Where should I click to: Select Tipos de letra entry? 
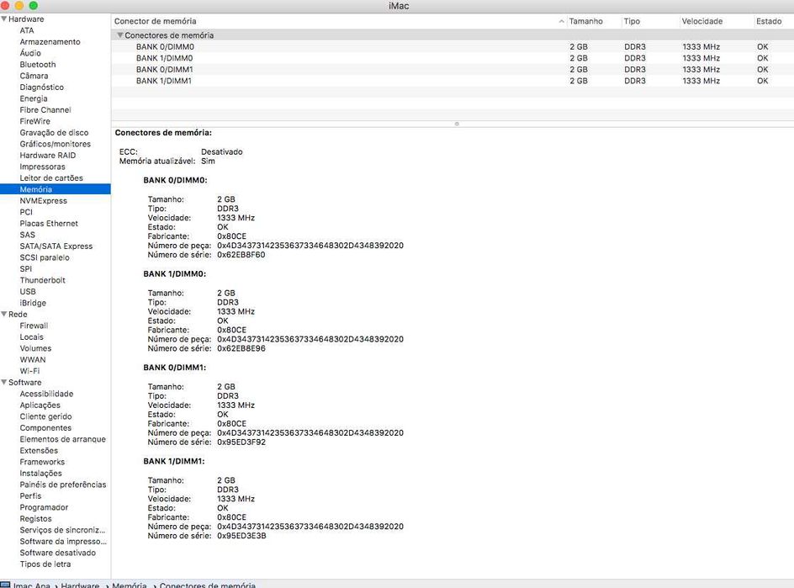click(x=45, y=564)
